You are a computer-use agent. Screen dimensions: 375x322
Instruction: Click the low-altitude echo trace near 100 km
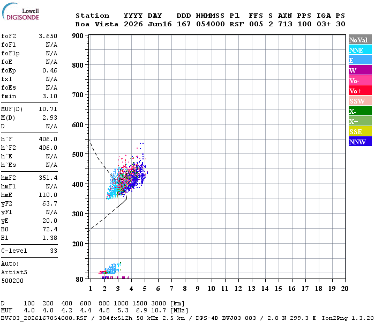click(110, 269)
